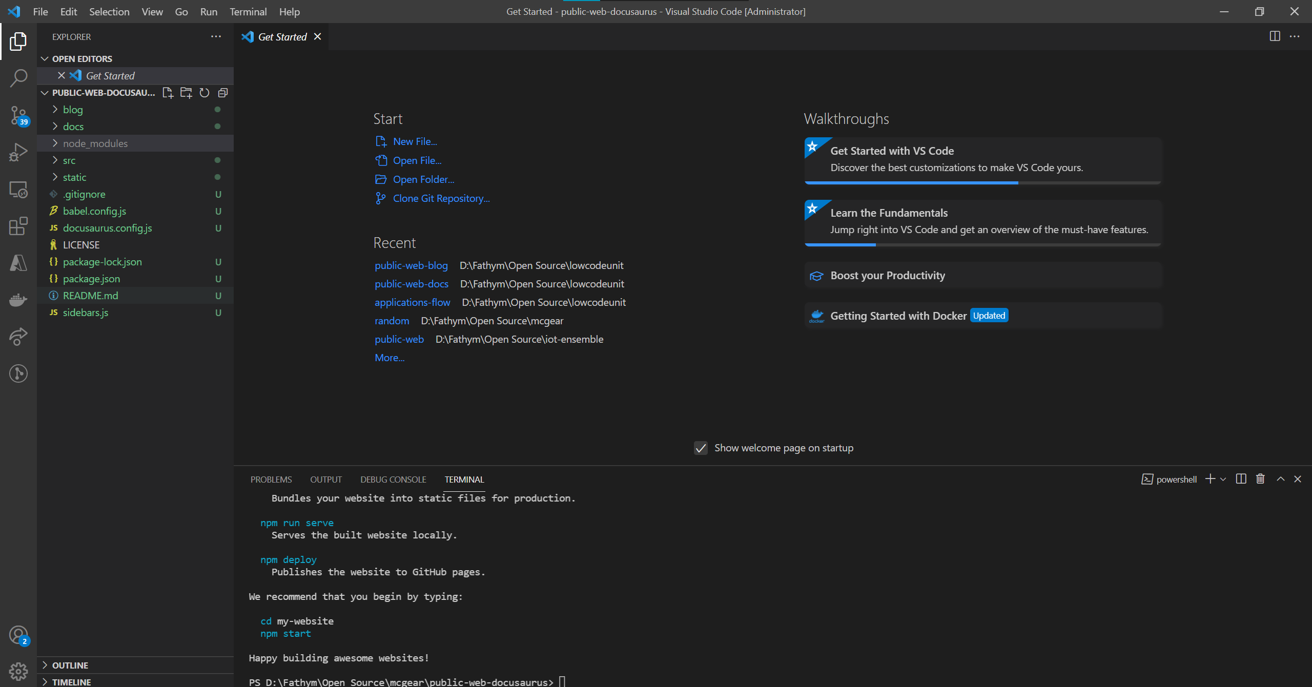
Task: Add a new terminal with plus icon
Action: [1210, 479]
